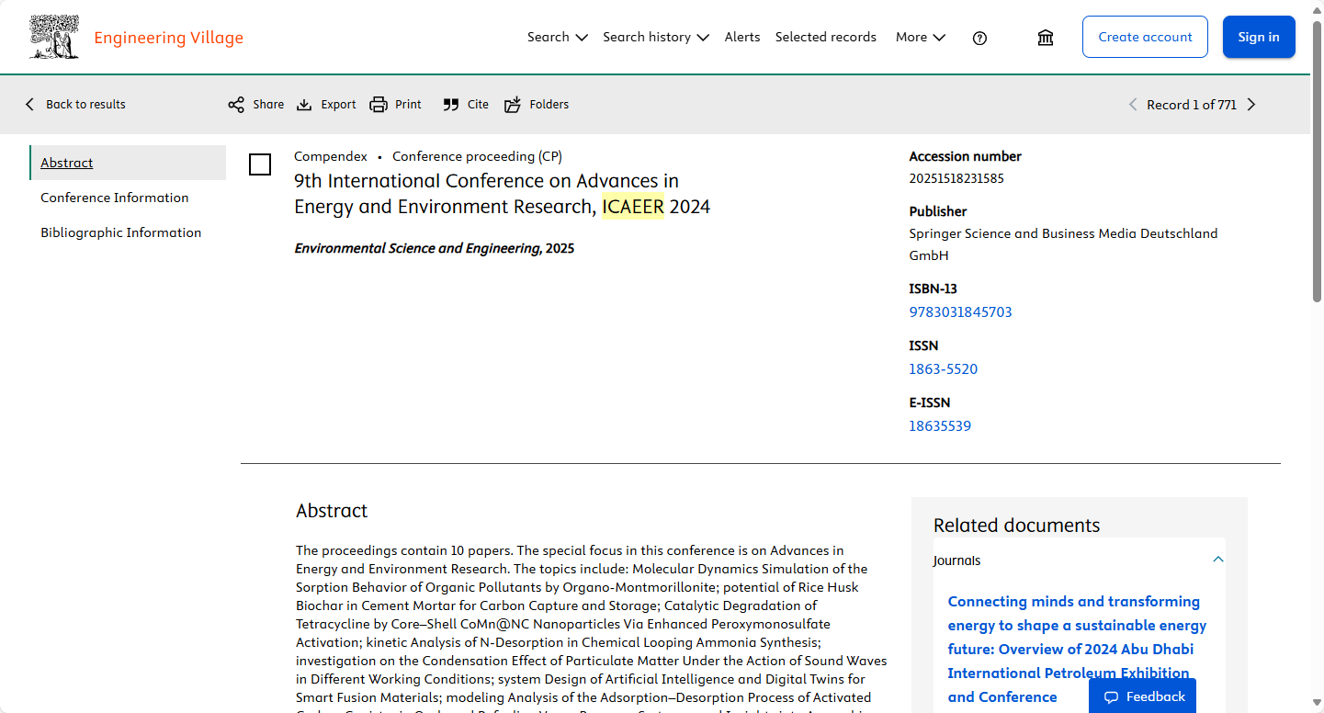This screenshot has height=713, width=1324.
Task: Export this record using Export icon
Action: [305, 105]
